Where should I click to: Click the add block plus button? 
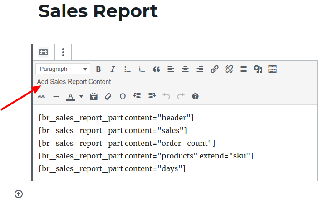pos(19,194)
